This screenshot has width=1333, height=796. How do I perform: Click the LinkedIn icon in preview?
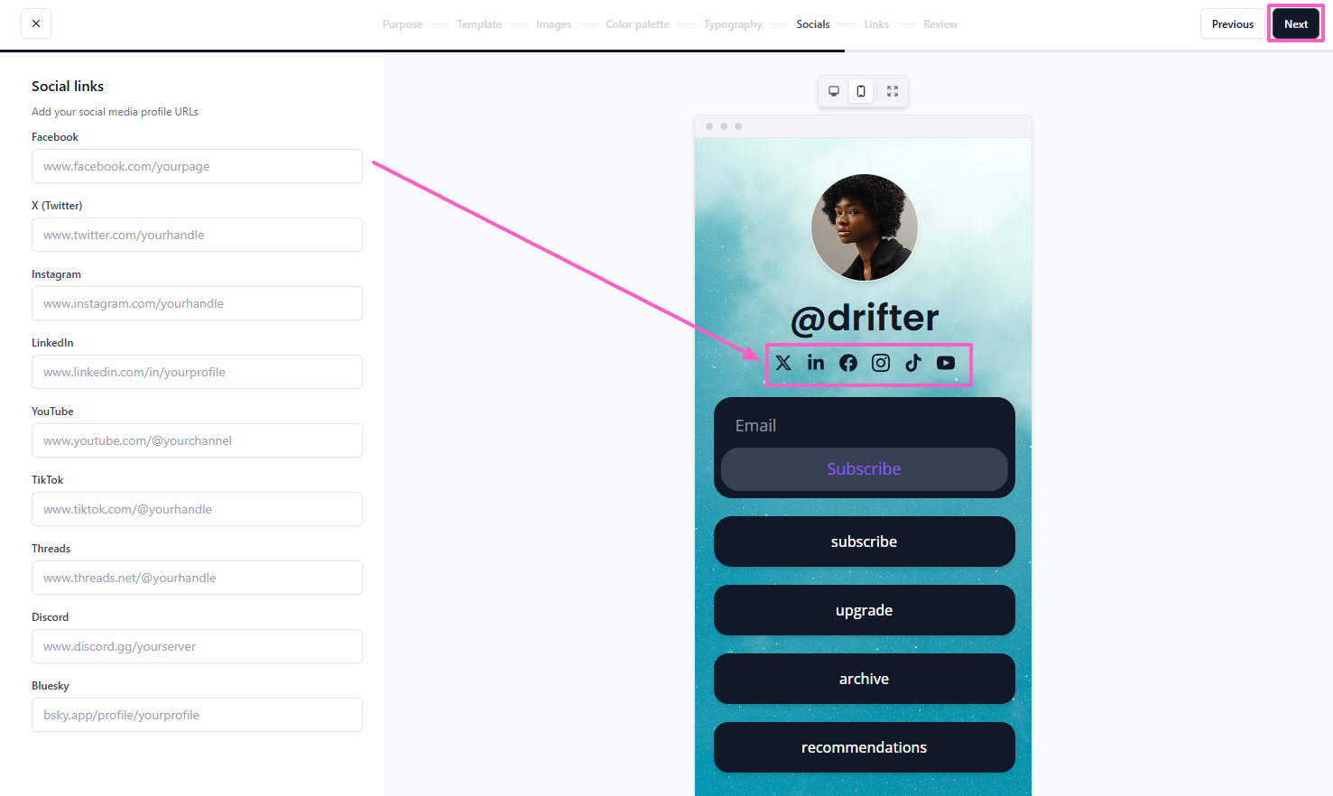[816, 363]
